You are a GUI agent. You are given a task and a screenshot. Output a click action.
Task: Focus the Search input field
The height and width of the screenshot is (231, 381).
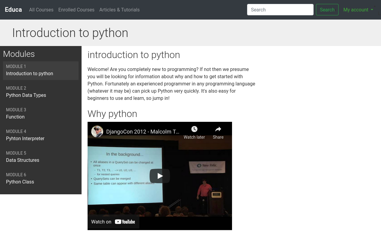coord(280,10)
